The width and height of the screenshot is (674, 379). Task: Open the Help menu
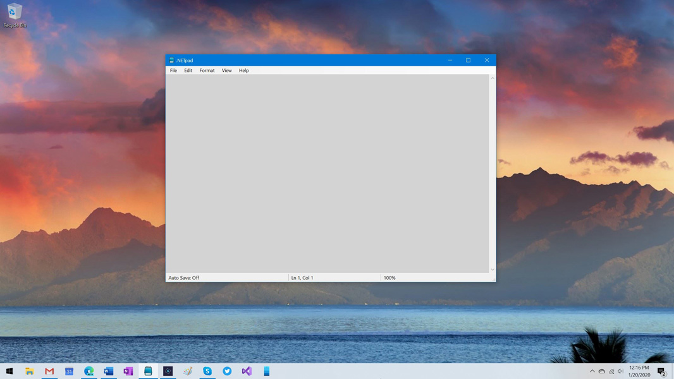[243, 71]
